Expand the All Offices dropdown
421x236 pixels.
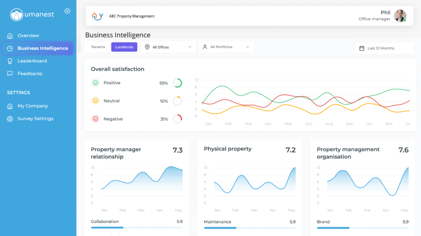[168, 47]
